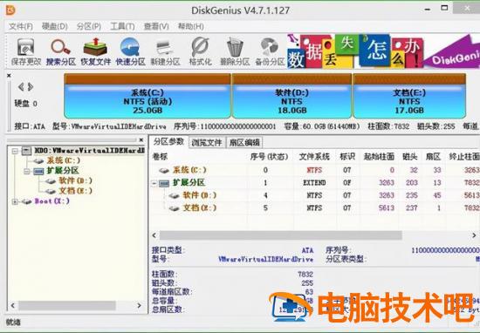This screenshot has width=480, height=333.
Task: Click left arrow of tree panel scrollbar
Action: pos(13,305)
